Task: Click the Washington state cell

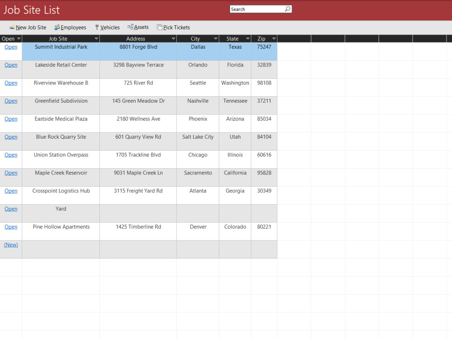Action: coord(235,87)
